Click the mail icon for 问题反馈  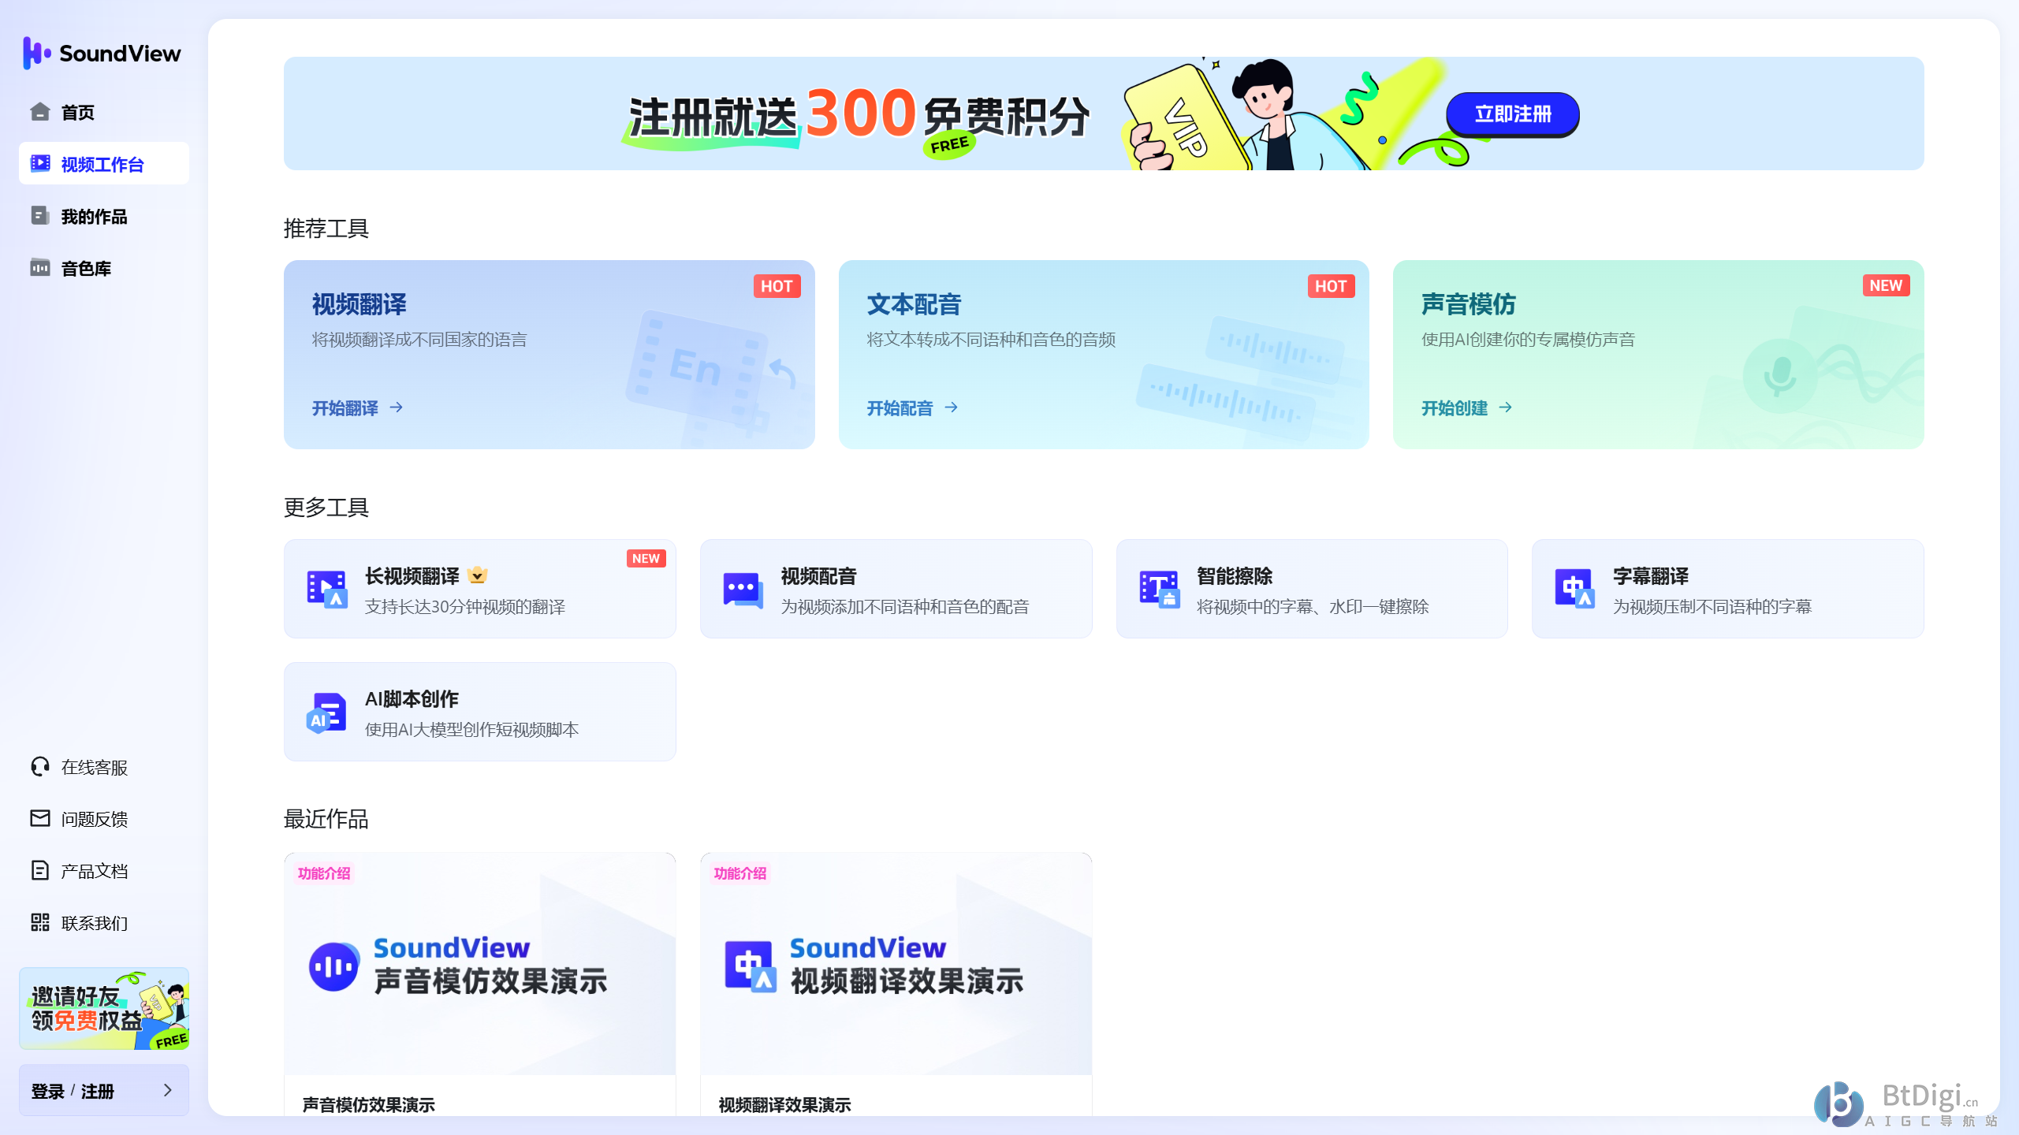coord(40,818)
